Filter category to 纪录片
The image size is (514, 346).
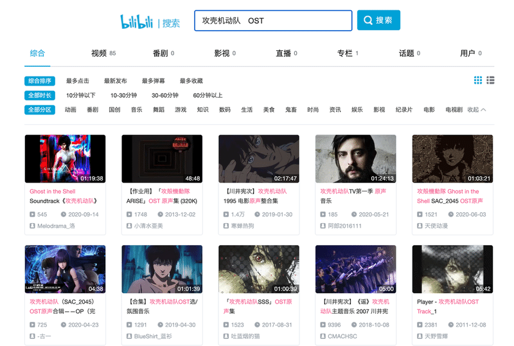click(x=404, y=109)
